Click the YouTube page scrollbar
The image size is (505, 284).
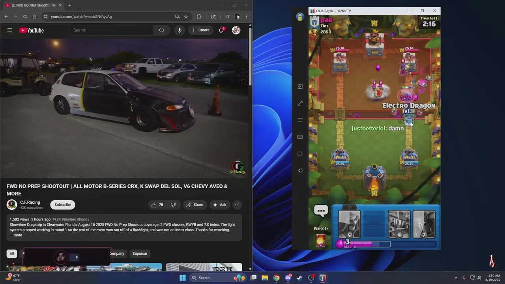(x=250, y=56)
